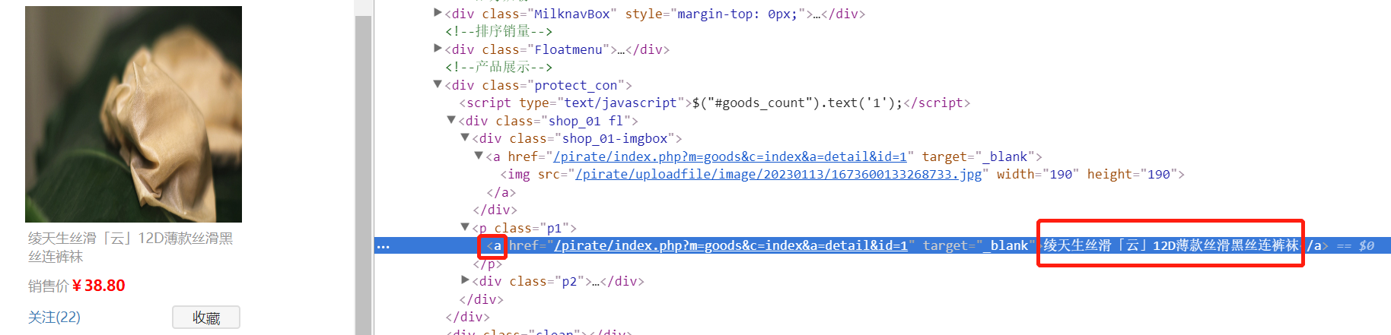Click the ¥38.80 price
This screenshot has height=335, width=1391.
[99, 286]
